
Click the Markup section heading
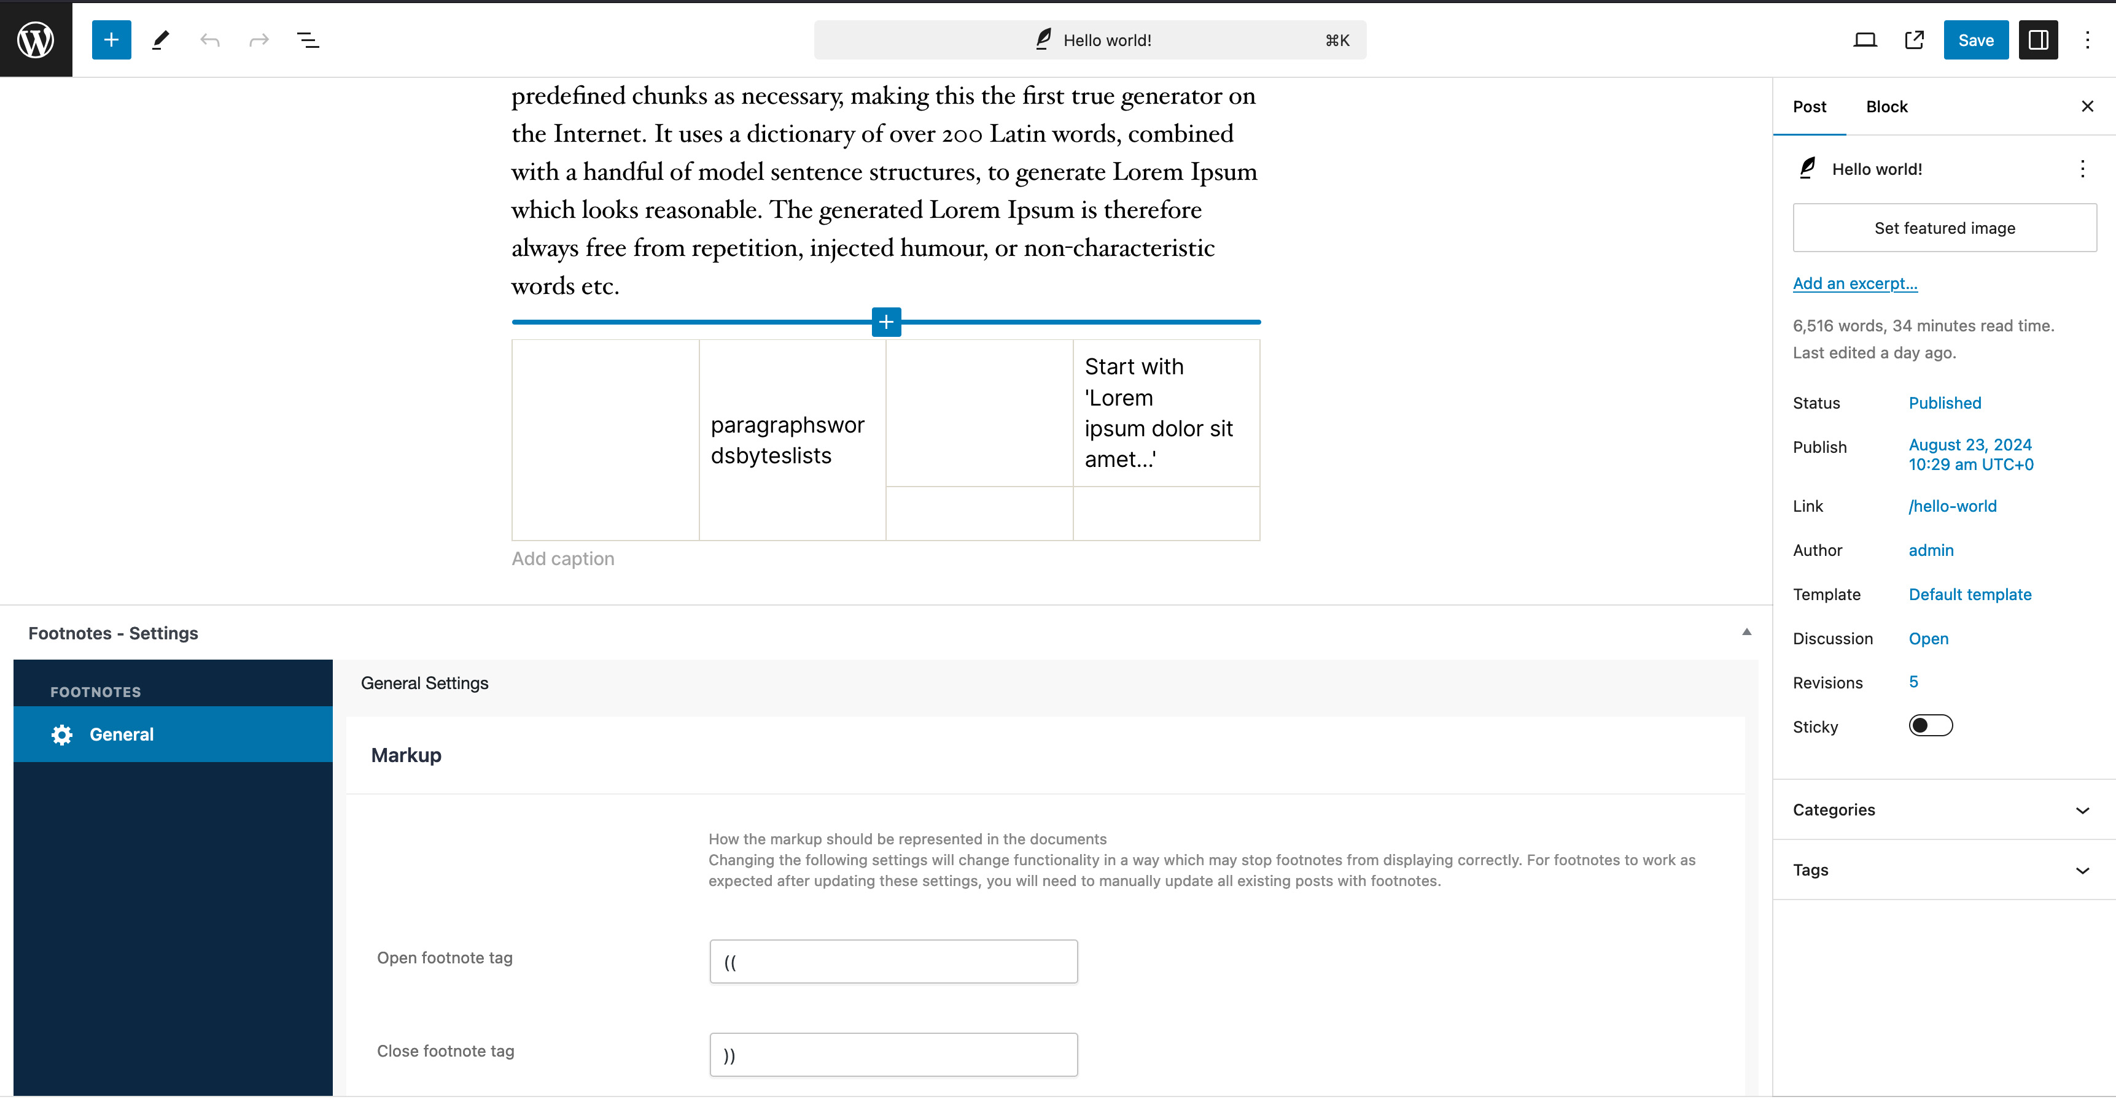click(x=406, y=755)
